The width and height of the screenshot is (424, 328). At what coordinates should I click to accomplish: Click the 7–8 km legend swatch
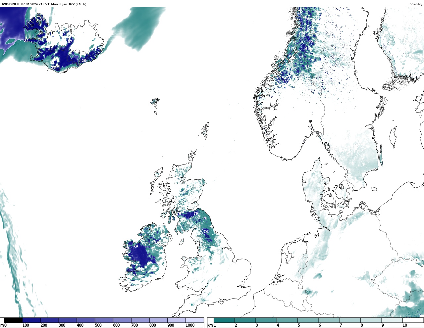click(350, 320)
